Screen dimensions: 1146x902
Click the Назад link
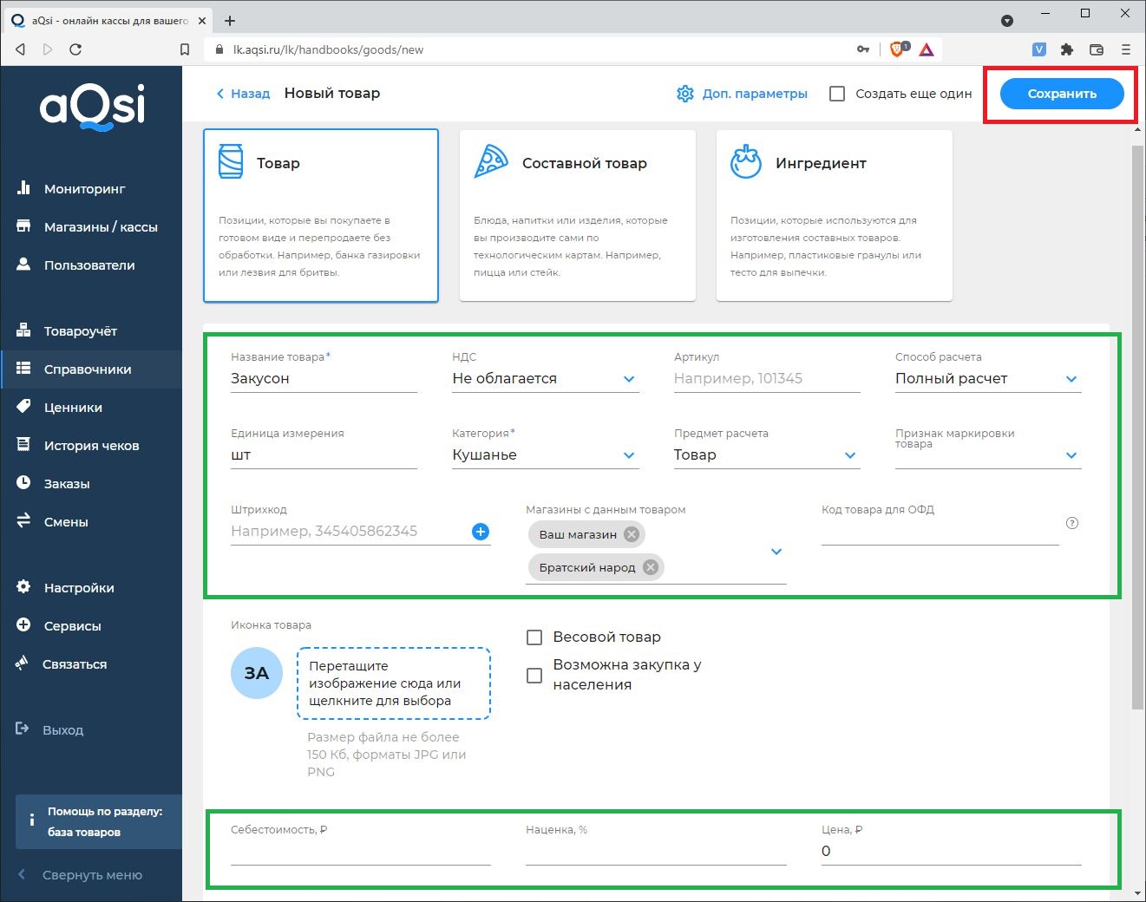click(x=243, y=94)
